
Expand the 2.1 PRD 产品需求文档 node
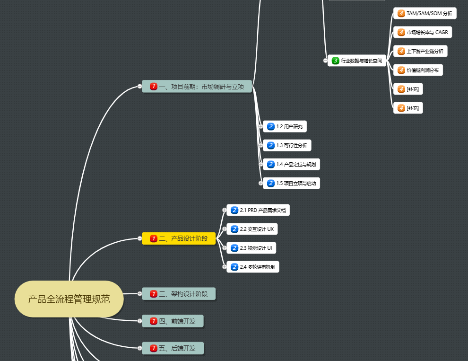(x=225, y=210)
